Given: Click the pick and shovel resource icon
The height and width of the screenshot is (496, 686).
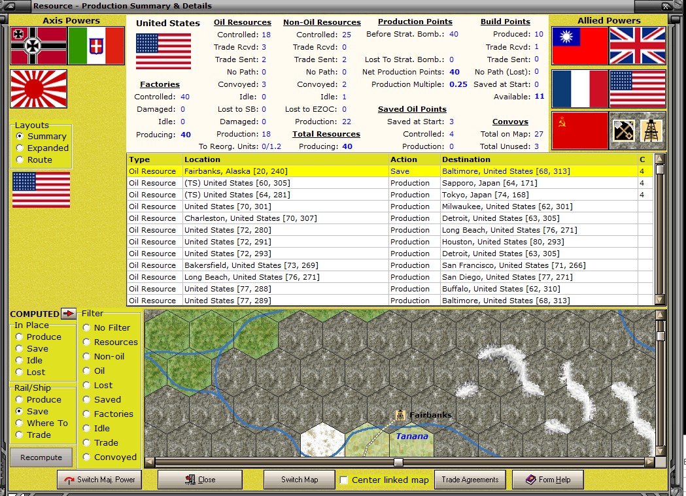Looking at the screenshot, I should pos(624,131).
